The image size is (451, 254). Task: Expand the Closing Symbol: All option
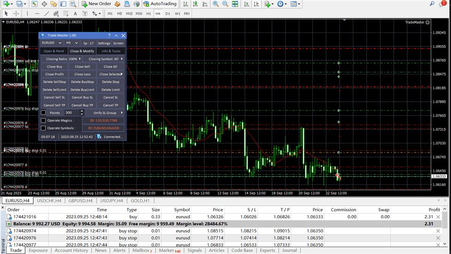pos(104,59)
